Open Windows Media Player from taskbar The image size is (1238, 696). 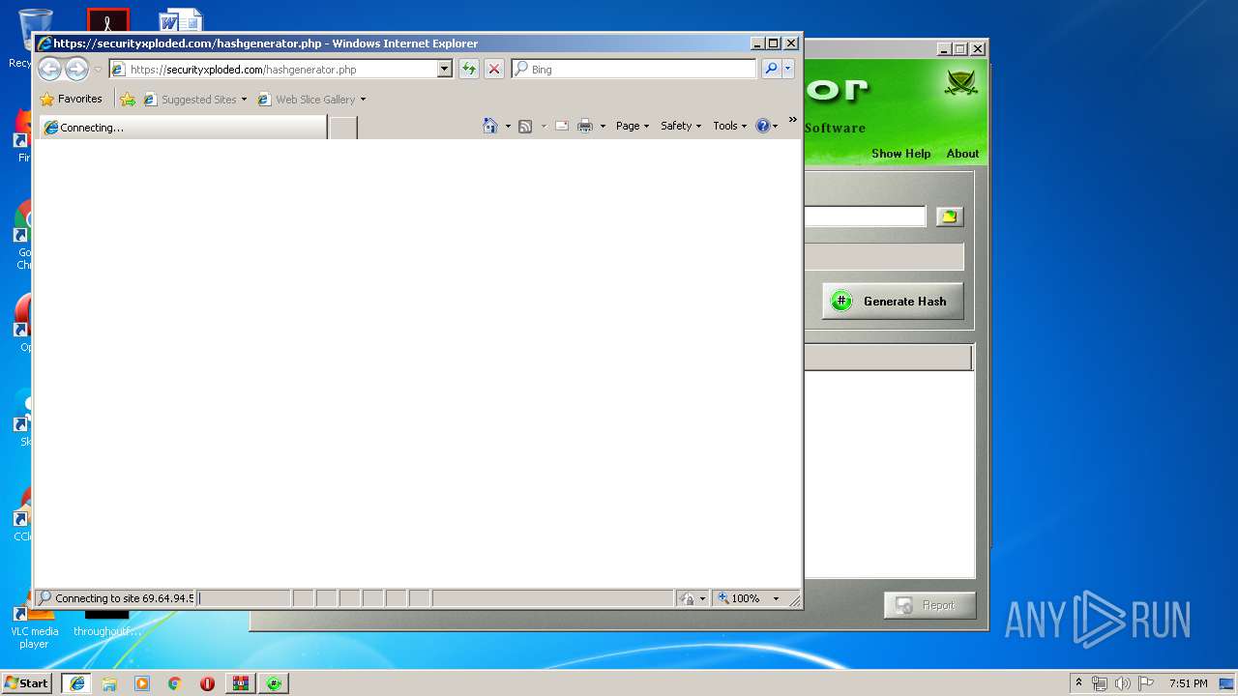[142, 683]
